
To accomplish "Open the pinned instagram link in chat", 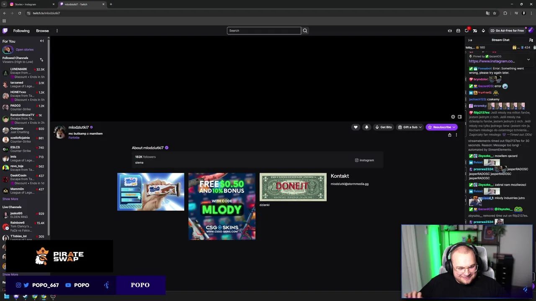I will [492, 61].
